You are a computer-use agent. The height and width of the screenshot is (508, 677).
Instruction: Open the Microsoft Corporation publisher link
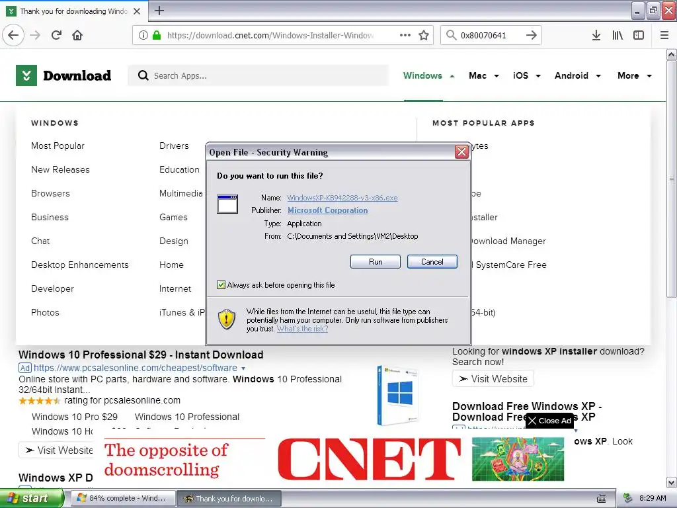coord(328,210)
